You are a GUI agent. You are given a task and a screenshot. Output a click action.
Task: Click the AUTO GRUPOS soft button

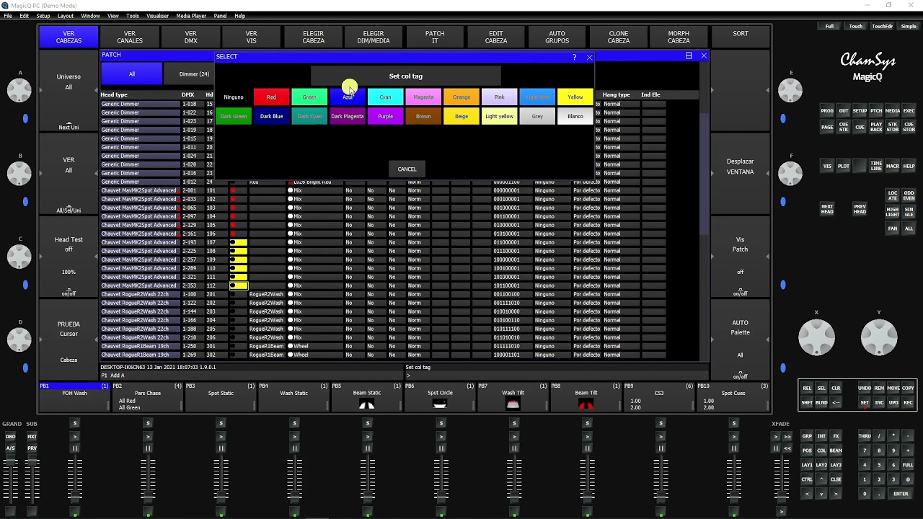point(557,37)
